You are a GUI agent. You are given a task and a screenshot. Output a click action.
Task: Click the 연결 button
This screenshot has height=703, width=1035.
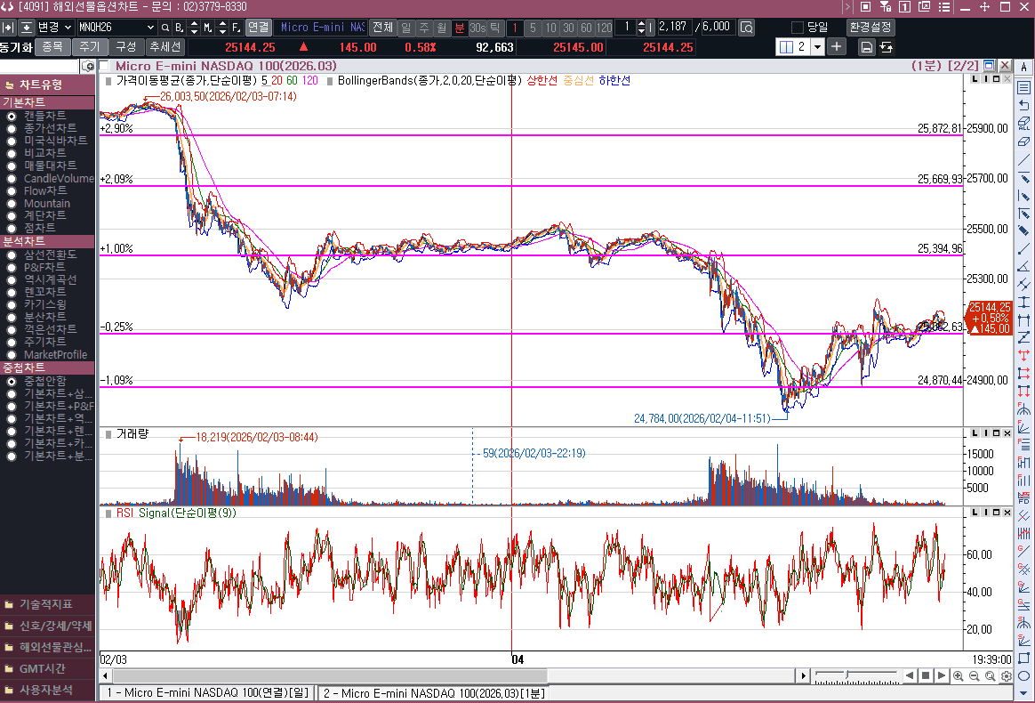[x=258, y=28]
